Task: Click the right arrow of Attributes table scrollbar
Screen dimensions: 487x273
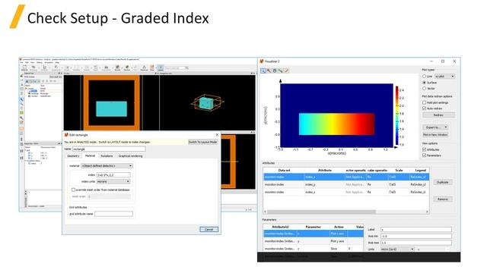Action: pos(428,212)
